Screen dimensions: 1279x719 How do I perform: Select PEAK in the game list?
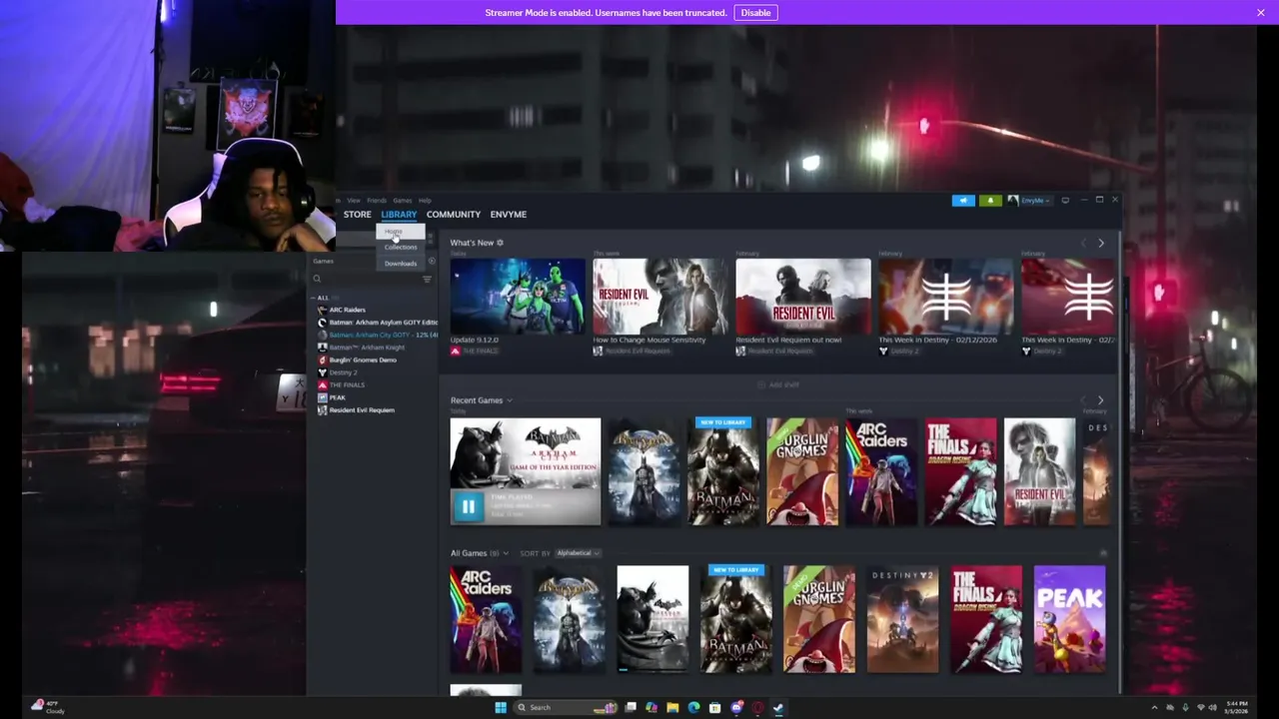tap(332, 397)
